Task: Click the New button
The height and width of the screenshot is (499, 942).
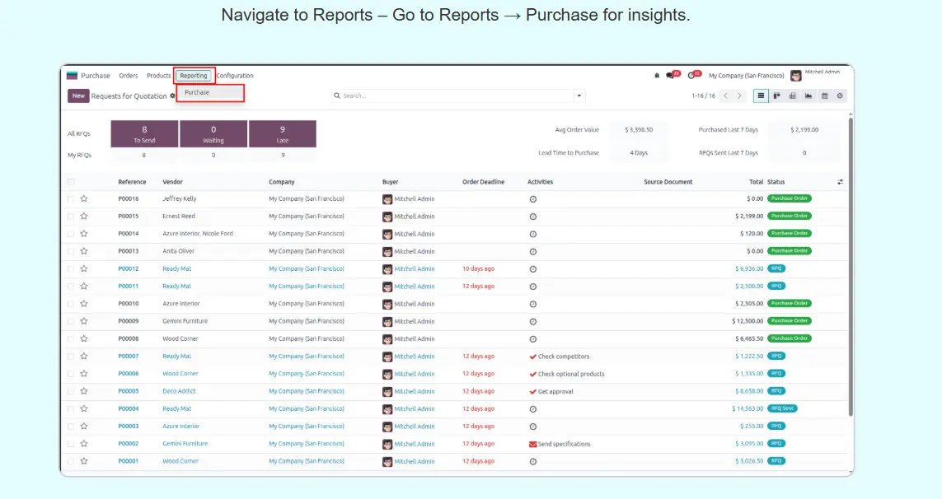Action: coord(78,96)
